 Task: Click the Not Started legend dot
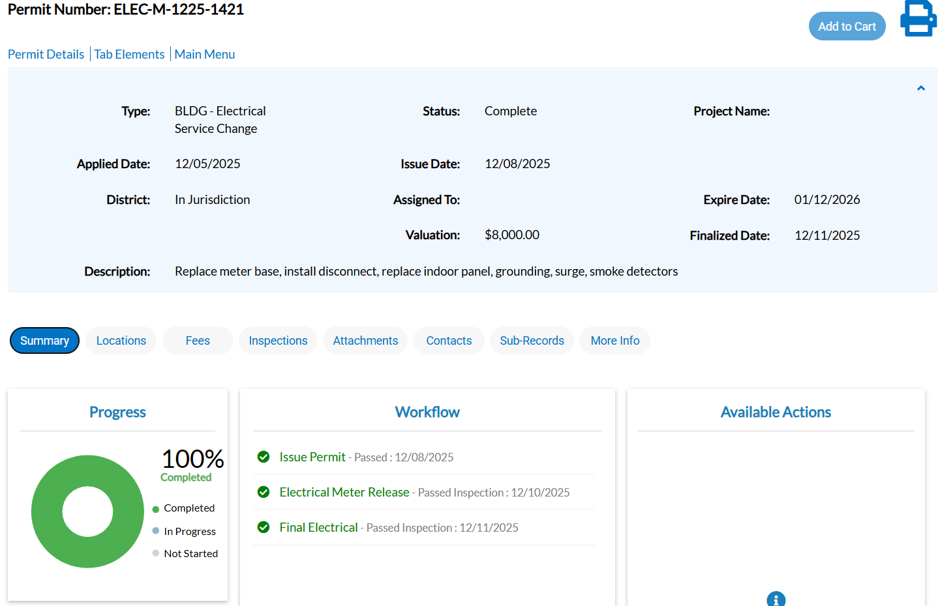point(156,553)
